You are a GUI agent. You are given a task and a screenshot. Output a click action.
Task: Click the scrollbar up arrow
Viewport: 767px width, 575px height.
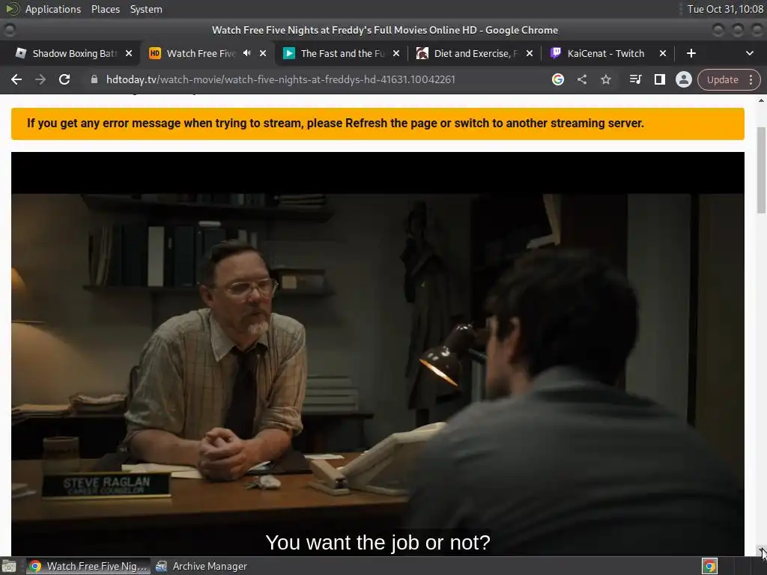pyautogui.click(x=761, y=100)
